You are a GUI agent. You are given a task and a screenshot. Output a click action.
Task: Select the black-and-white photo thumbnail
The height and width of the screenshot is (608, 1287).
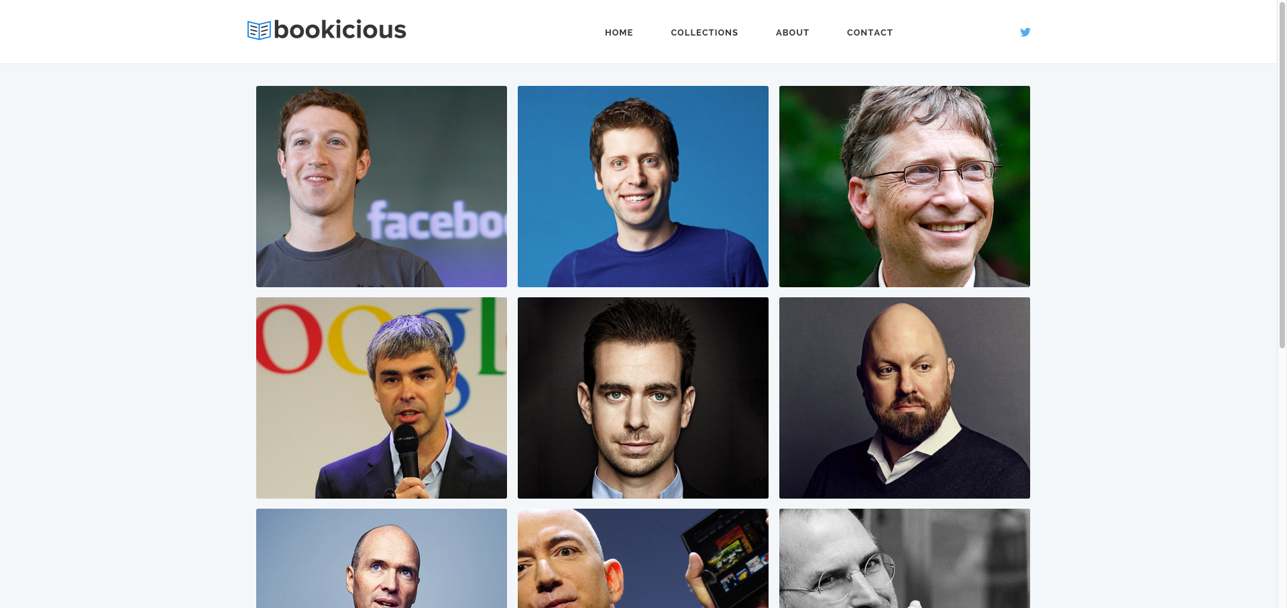[904, 558]
